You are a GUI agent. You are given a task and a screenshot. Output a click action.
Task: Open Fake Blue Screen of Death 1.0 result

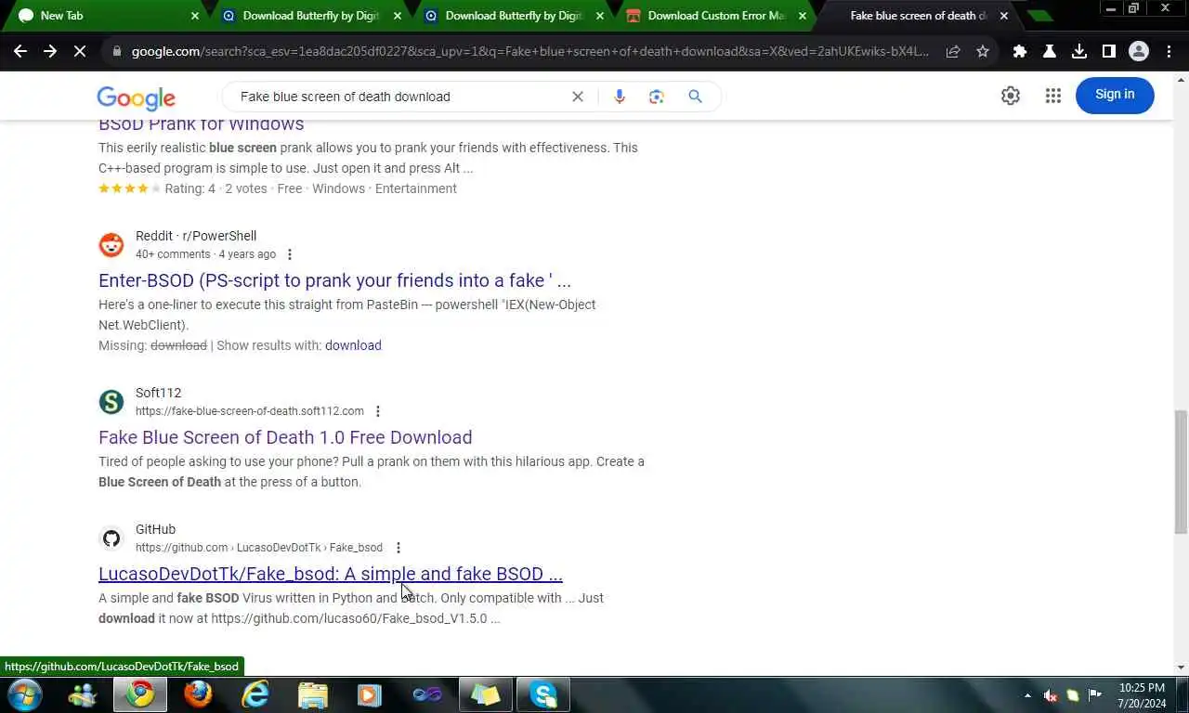[285, 437]
